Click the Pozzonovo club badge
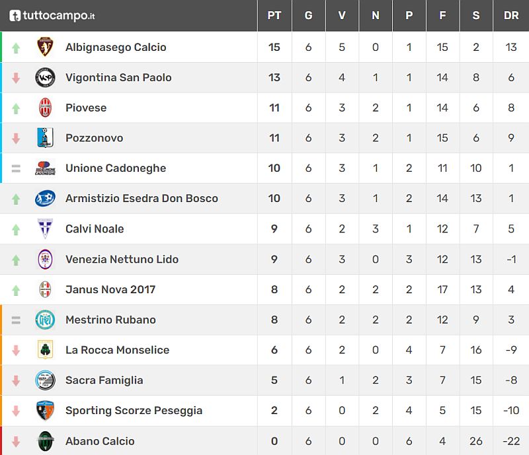Viewport: 529px width, 455px height. (45, 138)
